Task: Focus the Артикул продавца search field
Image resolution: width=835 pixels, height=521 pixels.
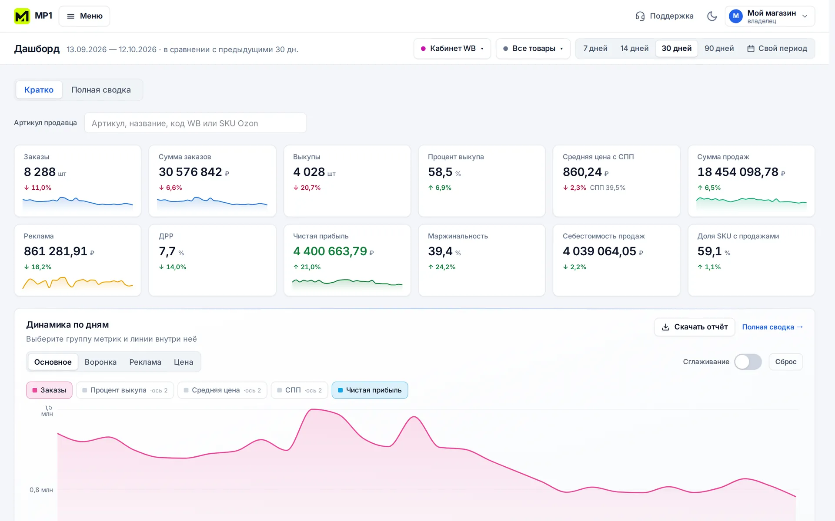Action: pos(195,123)
